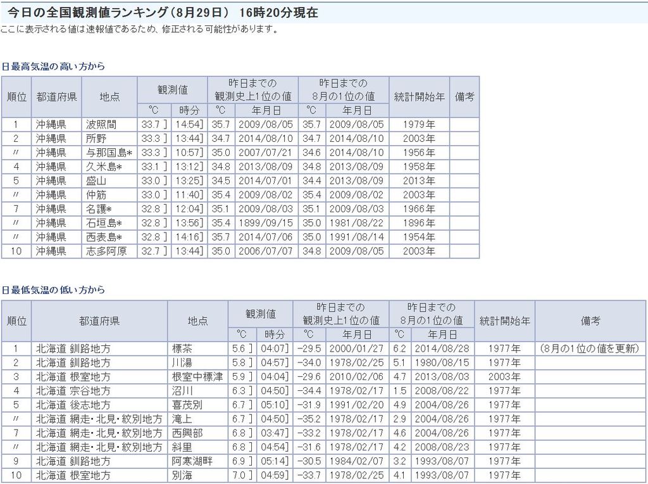Click the 33.7 observed value for 波照間
Image resolution: width=648 pixels, height=484 pixels.
[x=151, y=125]
